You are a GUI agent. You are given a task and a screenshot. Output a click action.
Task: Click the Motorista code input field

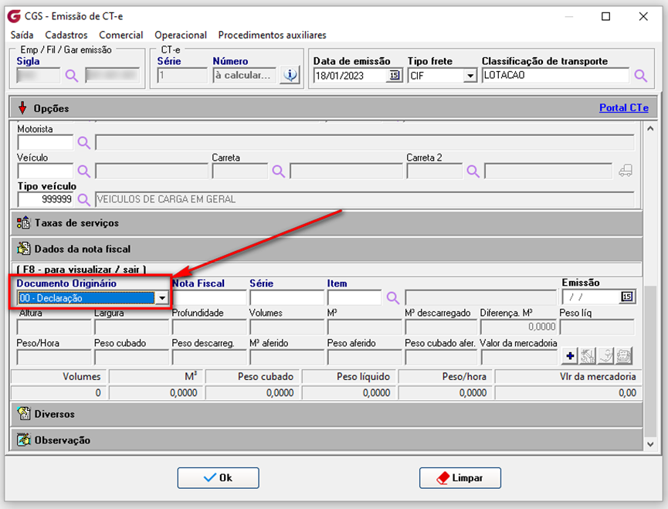click(45, 143)
